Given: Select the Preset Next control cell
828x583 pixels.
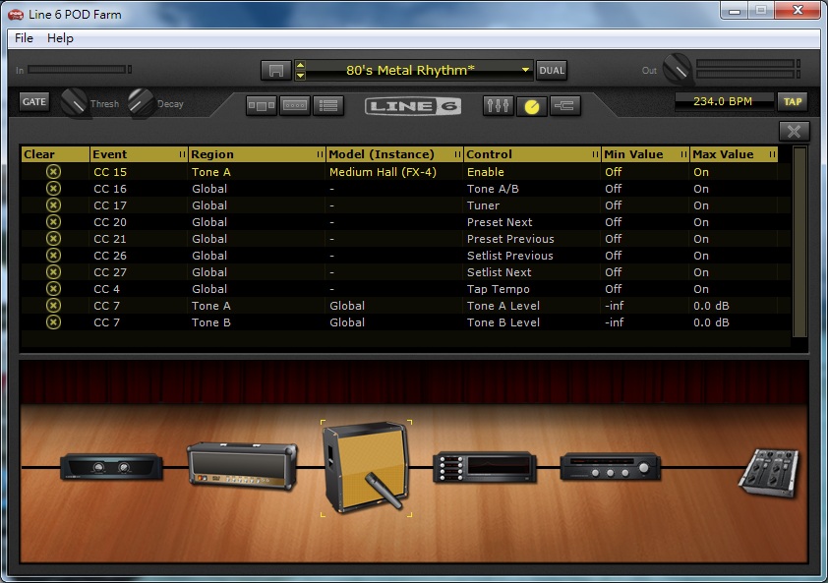Looking at the screenshot, I should tap(500, 222).
